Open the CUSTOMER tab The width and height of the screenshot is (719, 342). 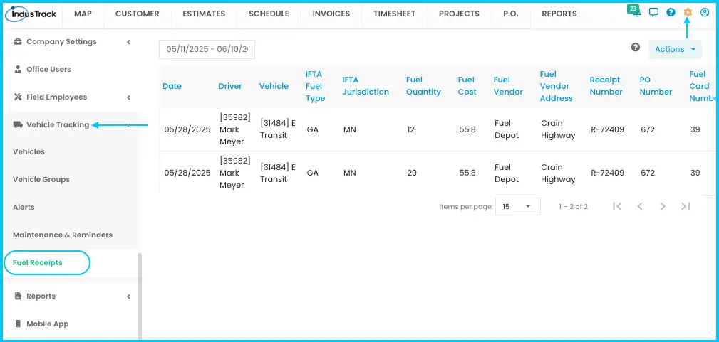point(137,14)
